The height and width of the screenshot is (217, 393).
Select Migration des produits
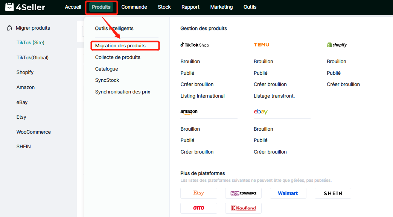(x=120, y=46)
